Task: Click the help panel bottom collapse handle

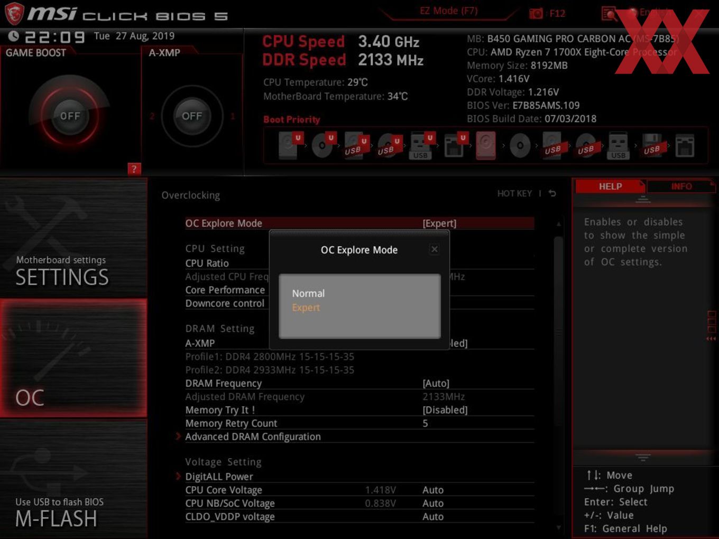Action: [643, 457]
